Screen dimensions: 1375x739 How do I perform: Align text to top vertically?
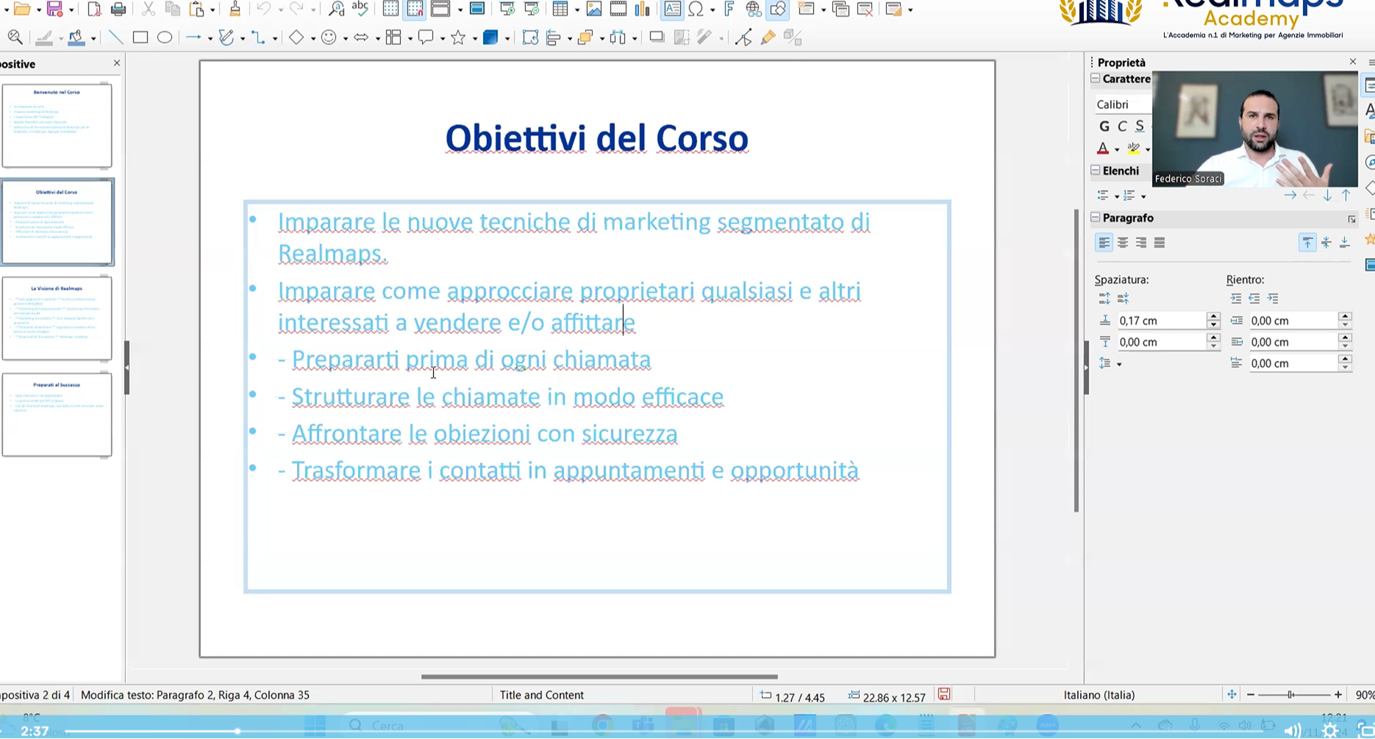click(1307, 243)
